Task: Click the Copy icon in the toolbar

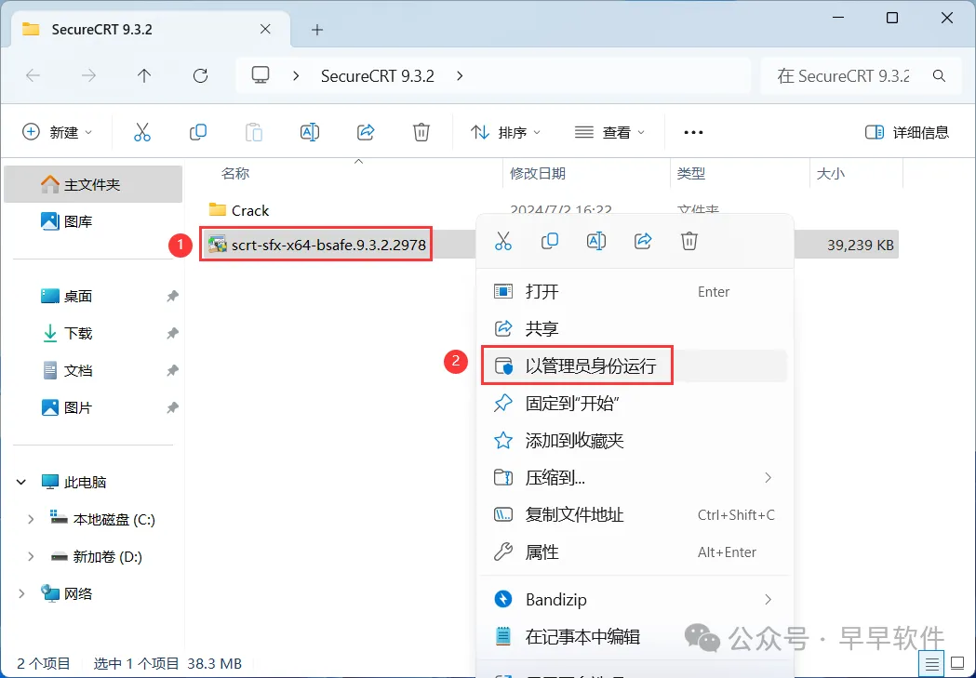Action: click(x=198, y=132)
